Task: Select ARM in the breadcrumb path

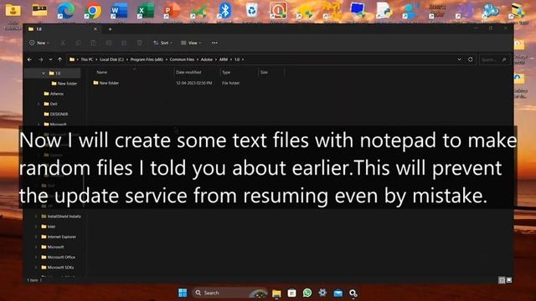Action: pos(224,59)
